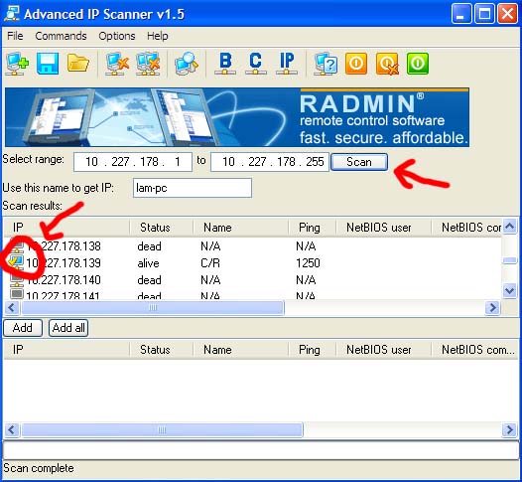Open the Options menu
Screen dimensions: 522x482
(x=117, y=36)
